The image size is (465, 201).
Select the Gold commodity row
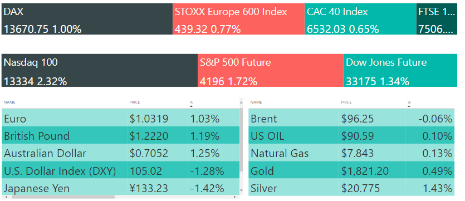351,170
